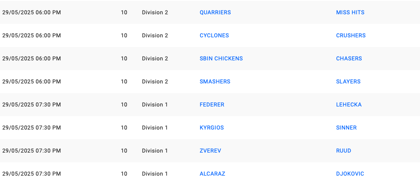Open the QUARRIERS team link
The height and width of the screenshot is (183, 420).
[x=215, y=12]
